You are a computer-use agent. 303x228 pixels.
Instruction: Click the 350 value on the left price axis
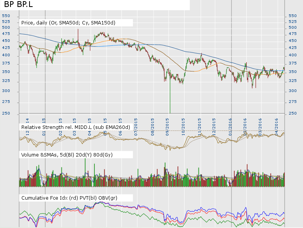[x=6, y=72]
